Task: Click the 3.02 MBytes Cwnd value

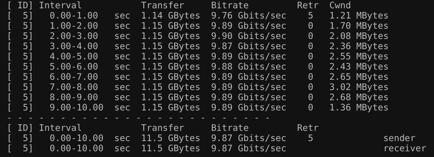Action: [359, 87]
